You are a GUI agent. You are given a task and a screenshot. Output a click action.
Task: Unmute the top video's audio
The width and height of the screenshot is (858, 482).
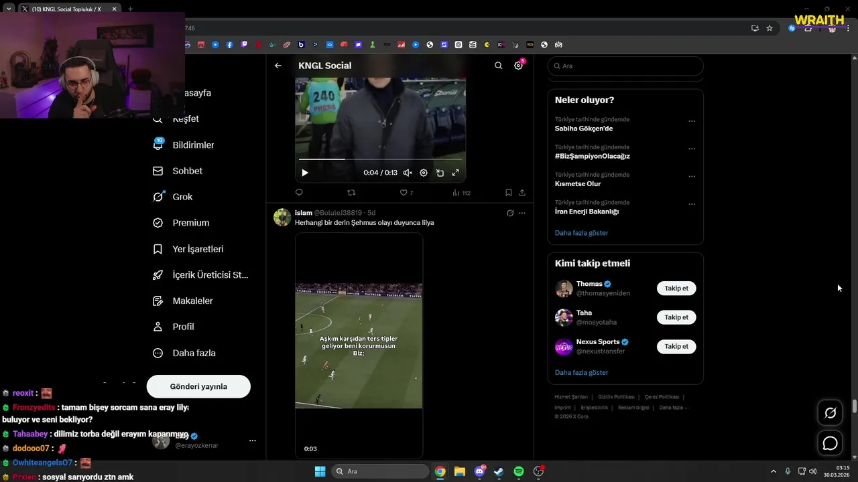tap(408, 173)
